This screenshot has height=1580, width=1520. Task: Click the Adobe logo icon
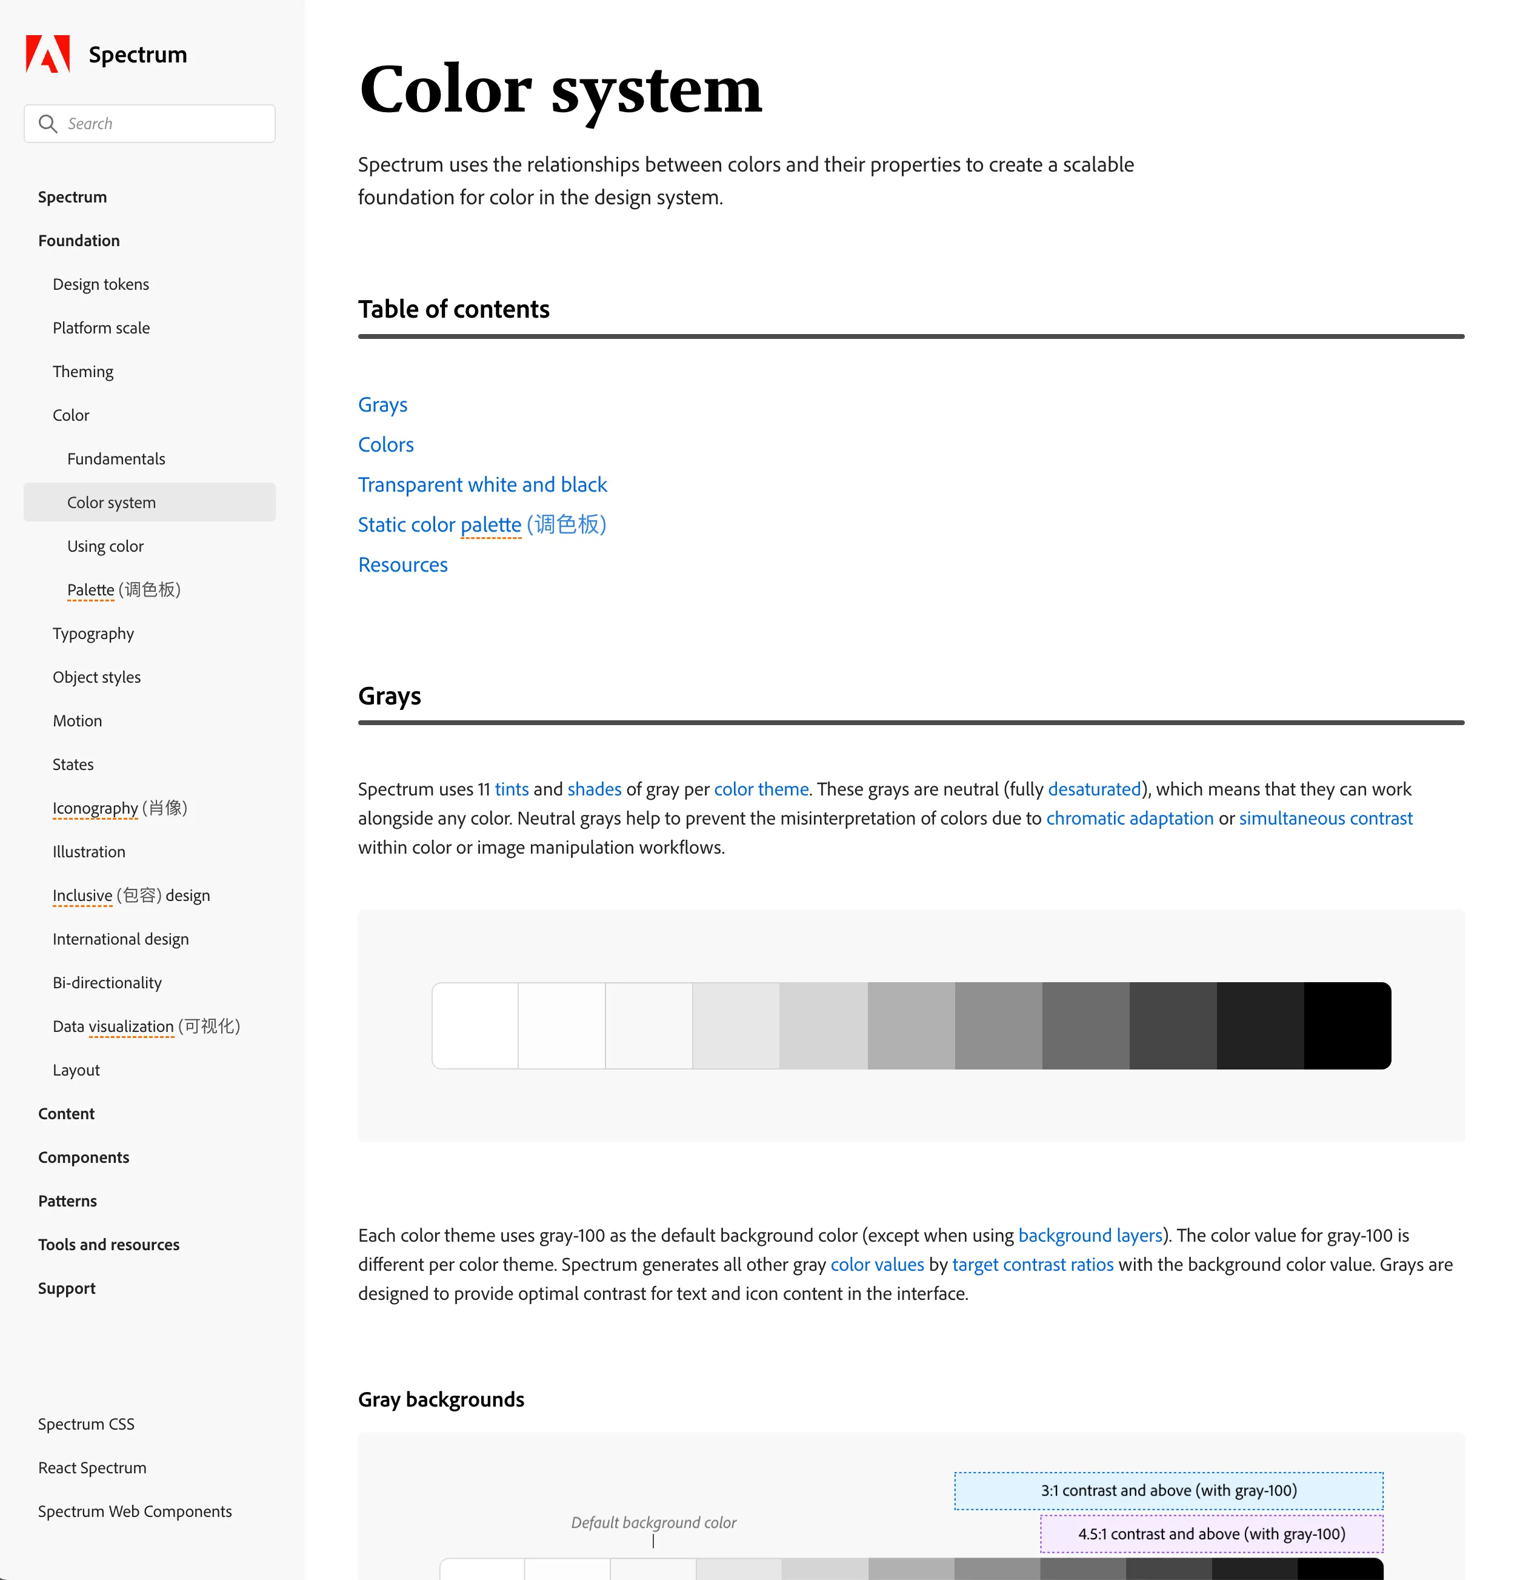coord(47,54)
